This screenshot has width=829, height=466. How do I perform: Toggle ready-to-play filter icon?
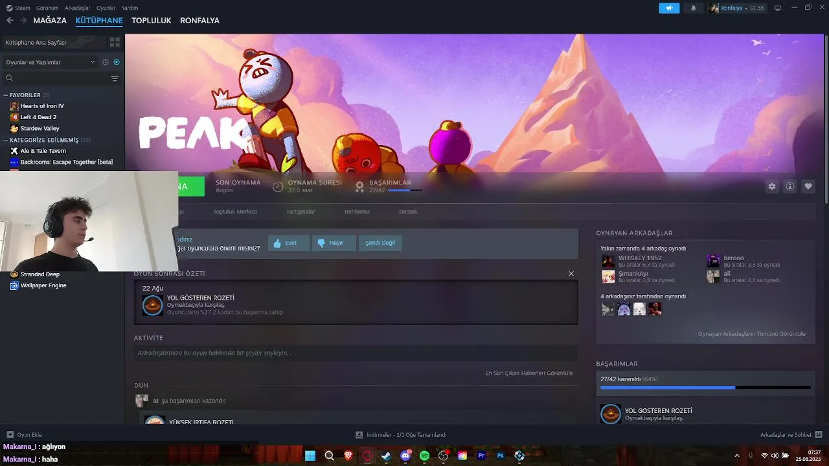117,62
